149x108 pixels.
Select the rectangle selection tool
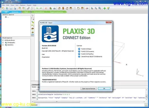click(x=33, y=19)
